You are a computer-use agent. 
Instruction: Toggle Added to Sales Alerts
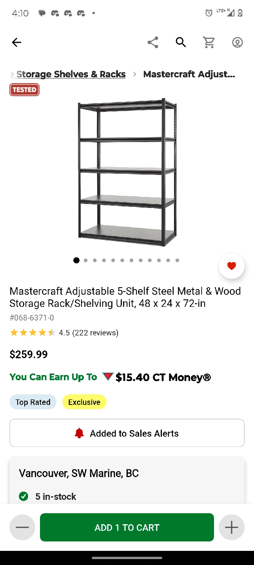click(127, 433)
